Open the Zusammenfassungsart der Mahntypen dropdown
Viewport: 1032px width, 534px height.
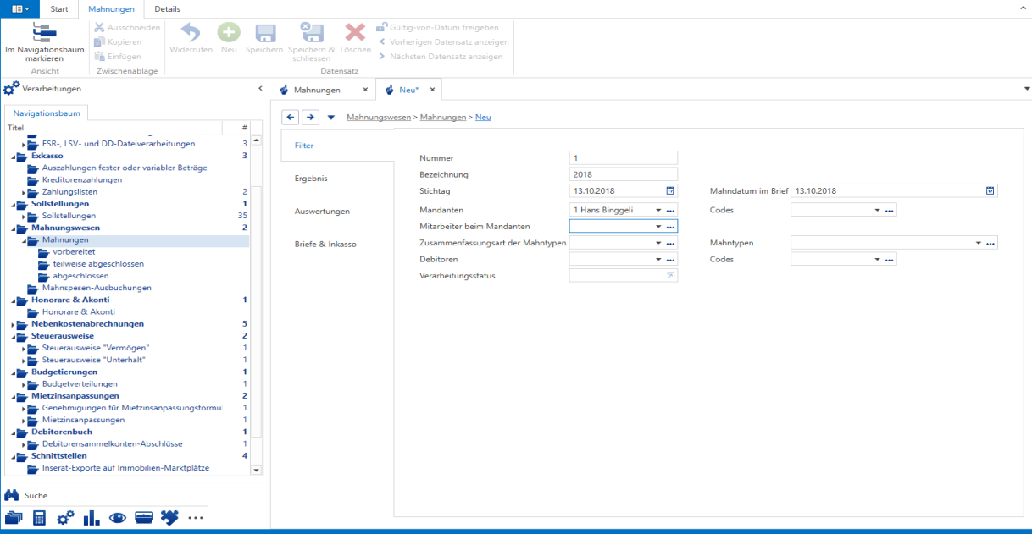[x=657, y=244]
